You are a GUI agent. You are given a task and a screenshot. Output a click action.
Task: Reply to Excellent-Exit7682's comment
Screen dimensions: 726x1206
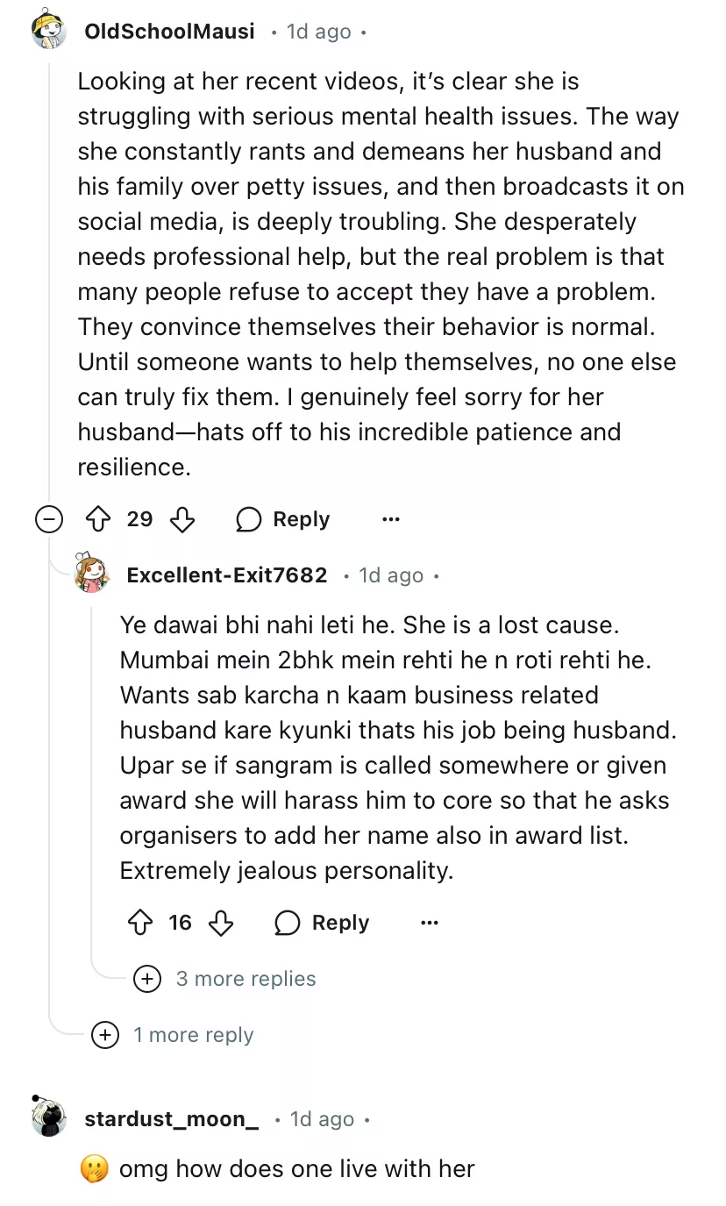click(323, 923)
